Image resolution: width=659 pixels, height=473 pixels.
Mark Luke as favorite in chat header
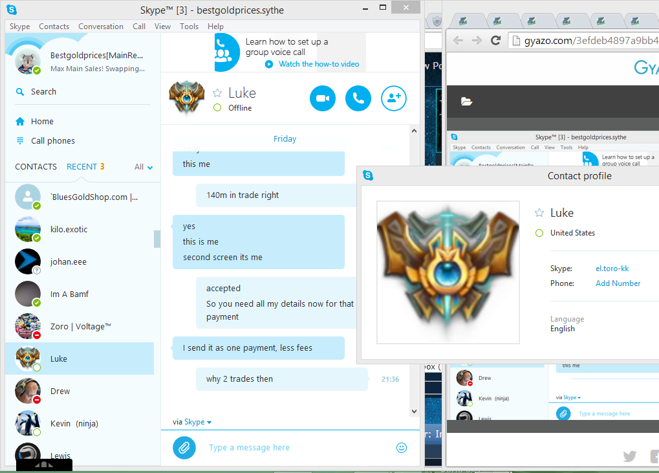[217, 93]
